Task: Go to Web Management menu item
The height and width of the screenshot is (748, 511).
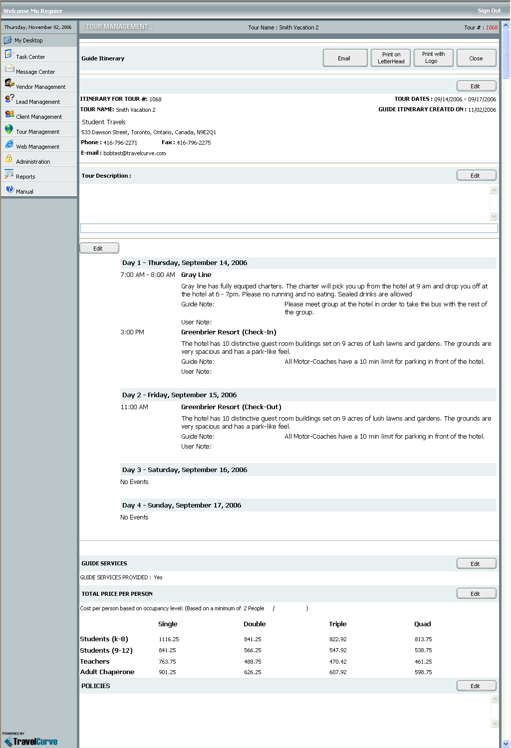Action: pos(37,147)
